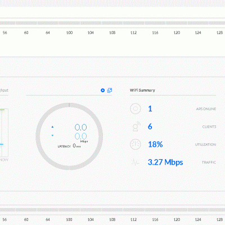Click the WiFi Summary heading

142,90
